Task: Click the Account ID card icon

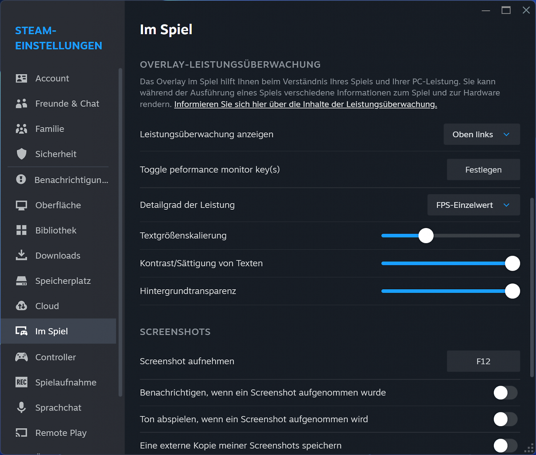Action: [21, 78]
